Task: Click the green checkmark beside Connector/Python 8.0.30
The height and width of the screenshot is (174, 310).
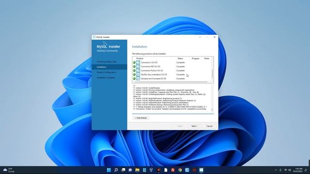Action: pyautogui.click(x=134, y=71)
